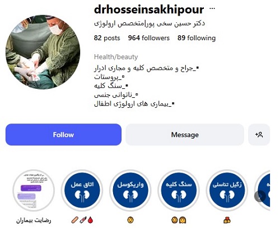The image size is (280, 228).
Task: Click the رضایت بیماران highlight label
Action: [34, 221]
